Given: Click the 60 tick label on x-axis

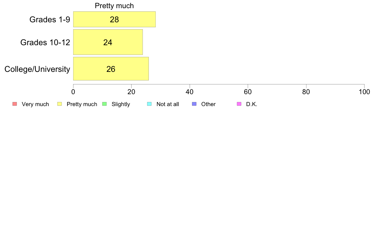Looking at the screenshot, I should click(x=248, y=92).
